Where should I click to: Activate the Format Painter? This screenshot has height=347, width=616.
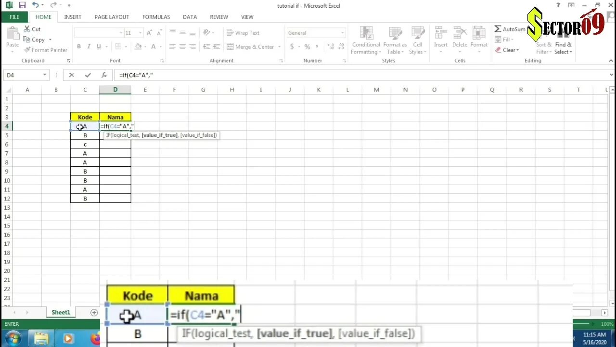45,50
